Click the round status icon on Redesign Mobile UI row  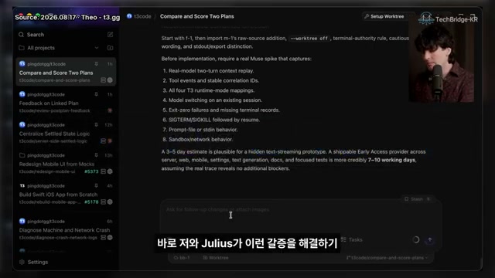tap(110, 171)
